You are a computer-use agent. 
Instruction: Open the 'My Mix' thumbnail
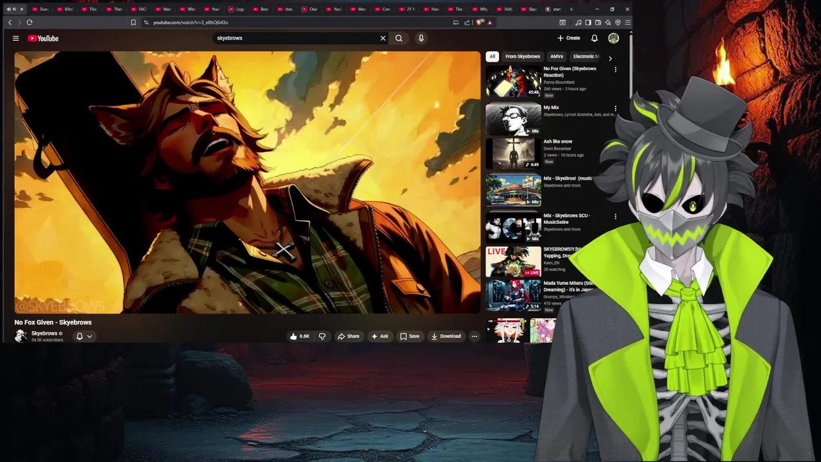(513, 119)
